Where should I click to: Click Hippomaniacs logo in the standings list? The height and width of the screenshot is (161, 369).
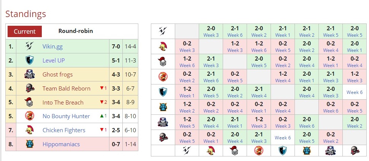[29, 144]
